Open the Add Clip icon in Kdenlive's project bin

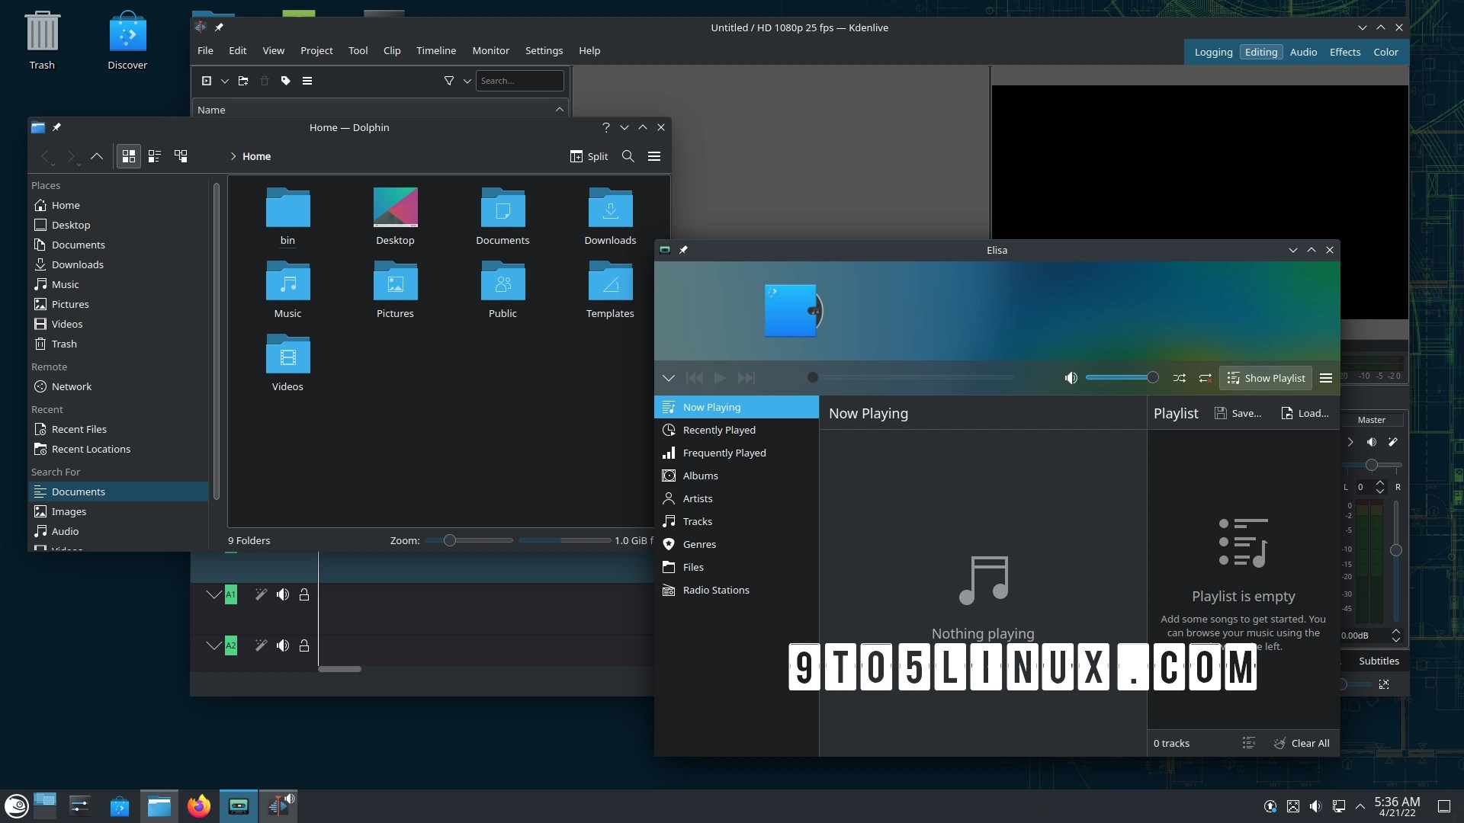(x=206, y=80)
